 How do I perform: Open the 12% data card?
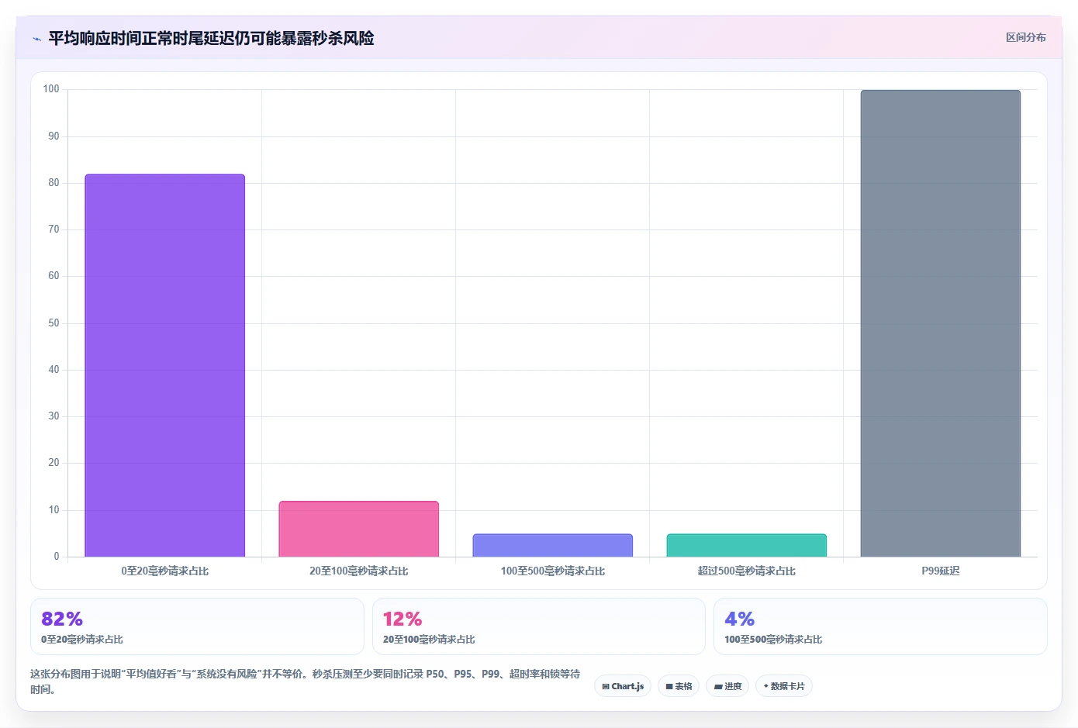pyautogui.click(x=539, y=626)
